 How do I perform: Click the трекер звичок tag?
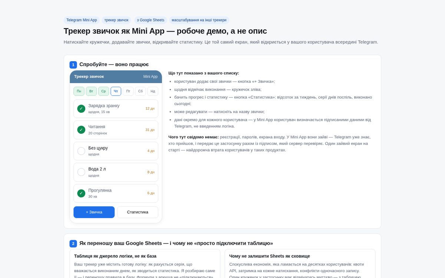coord(116,20)
